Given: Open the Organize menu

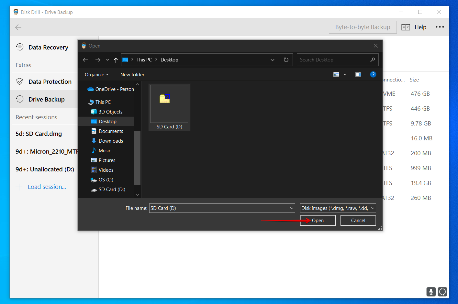Looking at the screenshot, I should (96, 75).
